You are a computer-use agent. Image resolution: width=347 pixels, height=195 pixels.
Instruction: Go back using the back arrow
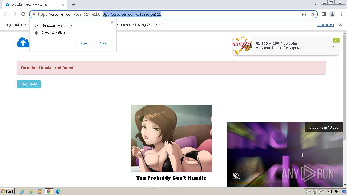point(6,14)
